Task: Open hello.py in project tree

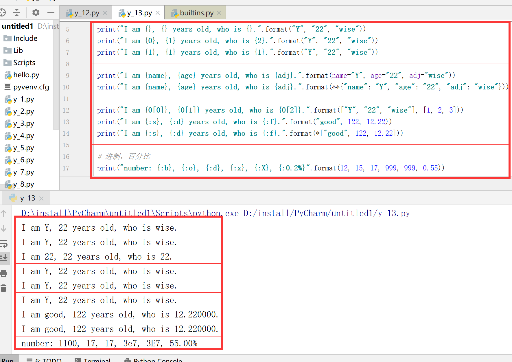Action: (22, 75)
